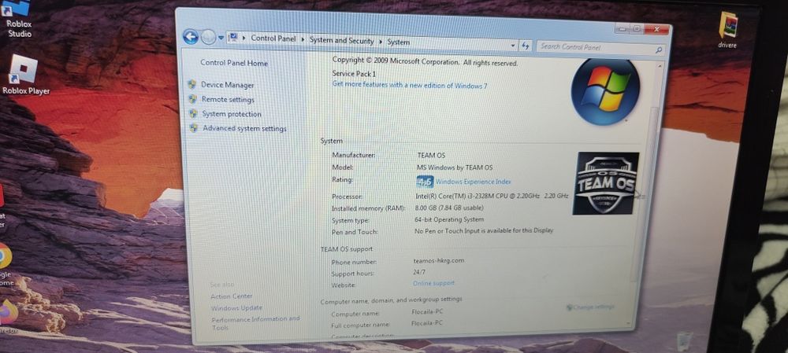Select Google Chrome desktop icon
The width and height of the screenshot is (788, 353).
point(5,264)
